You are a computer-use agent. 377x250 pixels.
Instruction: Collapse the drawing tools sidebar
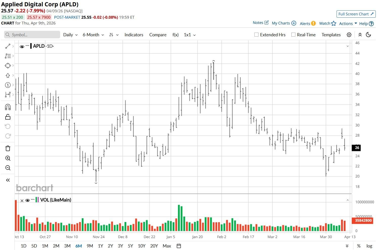(8, 180)
